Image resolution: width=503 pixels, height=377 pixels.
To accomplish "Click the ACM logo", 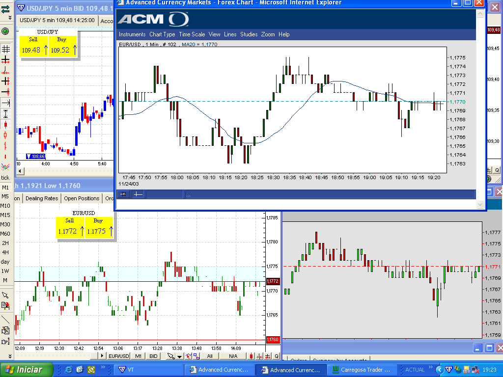I will [x=153, y=19].
